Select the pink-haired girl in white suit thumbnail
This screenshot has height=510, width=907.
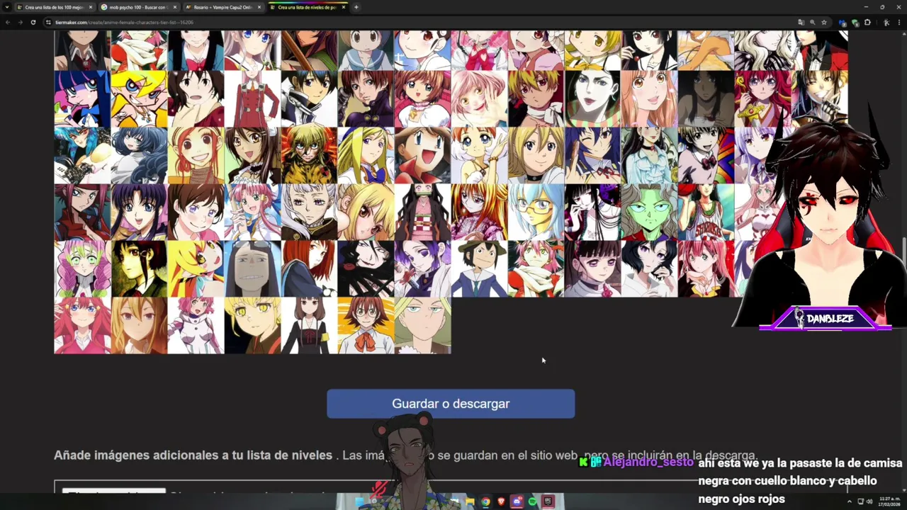[196, 325]
